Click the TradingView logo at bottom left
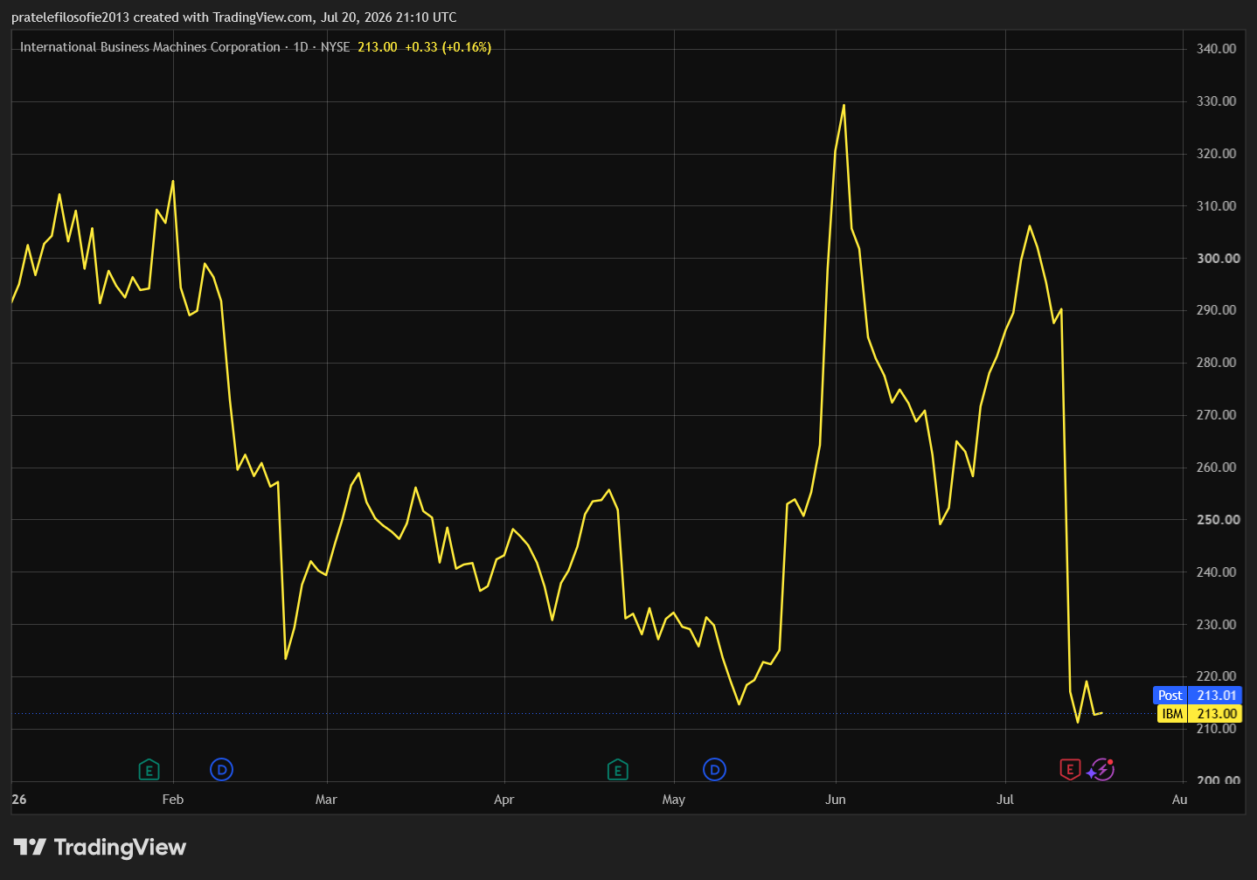Screen dimensions: 1257x880 click(x=100, y=847)
